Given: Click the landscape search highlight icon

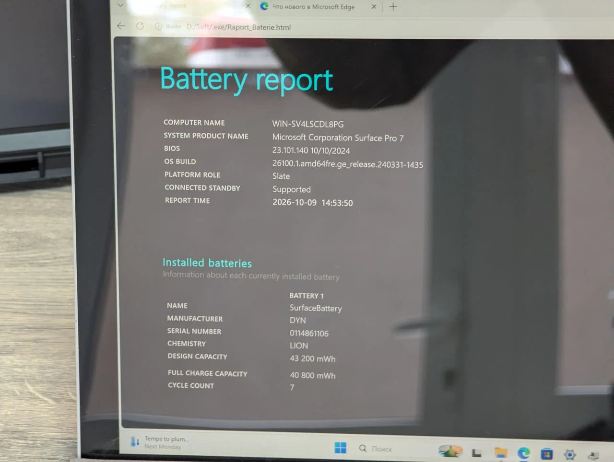Looking at the screenshot, I should tap(450, 451).
